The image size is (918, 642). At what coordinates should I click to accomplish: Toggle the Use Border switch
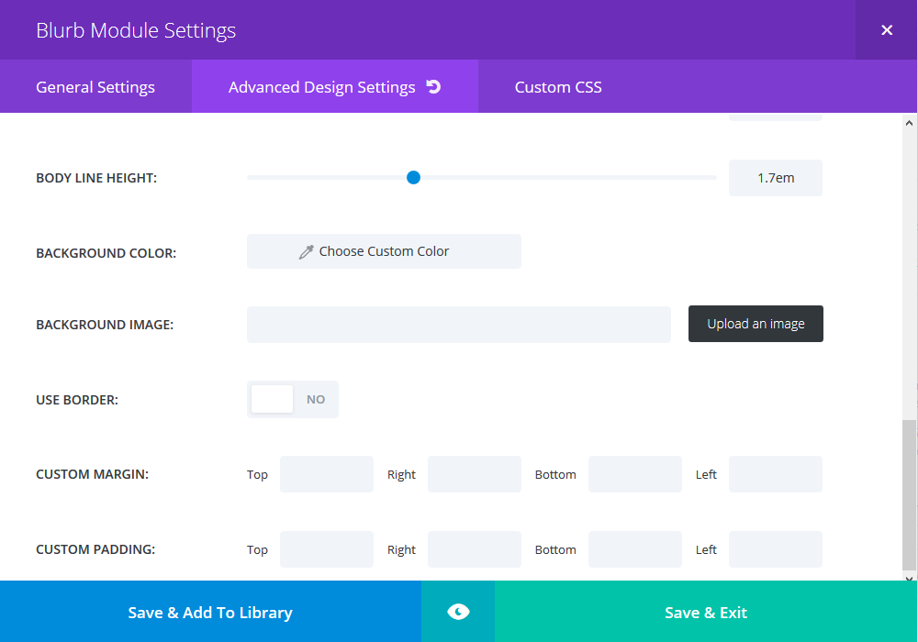[293, 399]
